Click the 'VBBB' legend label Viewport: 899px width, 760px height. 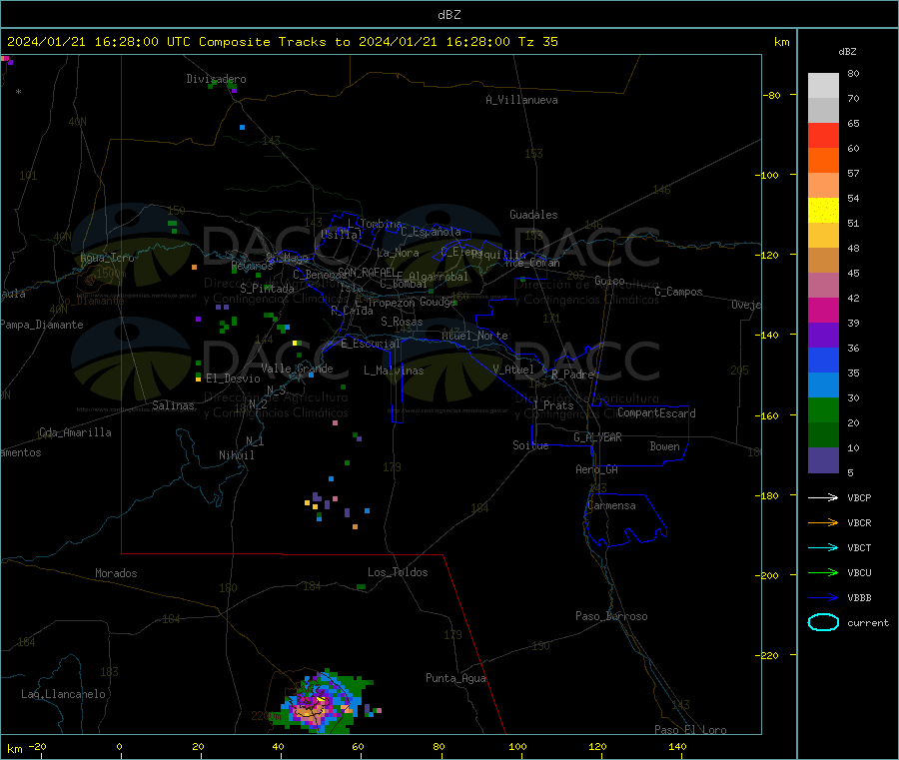coord(859,598)
